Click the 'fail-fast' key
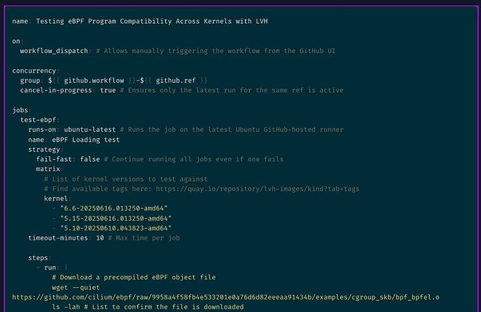 [x=54, y=159]
